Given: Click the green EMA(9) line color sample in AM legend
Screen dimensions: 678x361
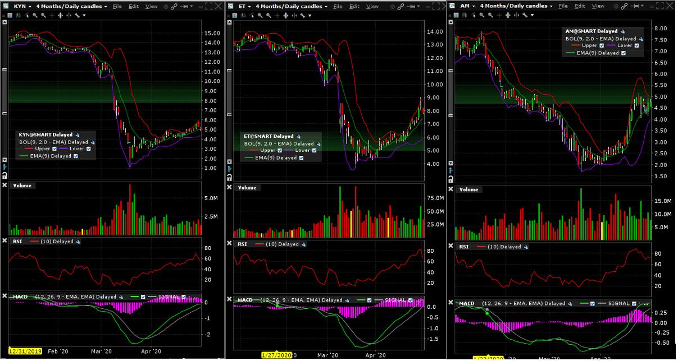Looking at the screenshot, I should (x=570, y=53).
